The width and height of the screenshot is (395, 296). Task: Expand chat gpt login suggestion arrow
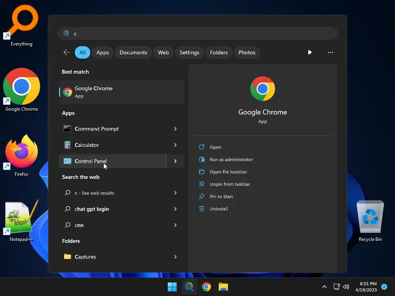176,209
